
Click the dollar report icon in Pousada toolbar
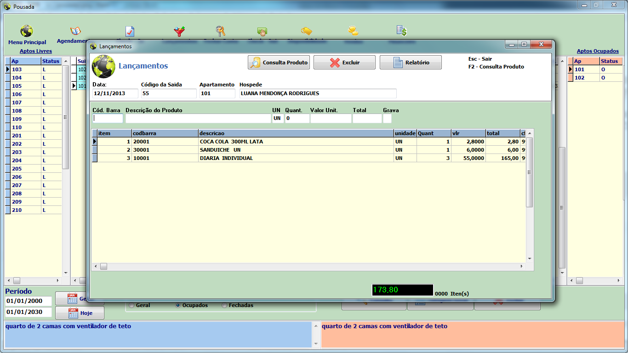pyautogui.click(x=402, y=31)
